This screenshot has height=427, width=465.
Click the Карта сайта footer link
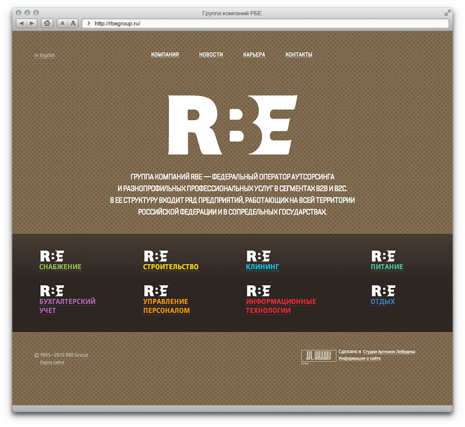52,362
